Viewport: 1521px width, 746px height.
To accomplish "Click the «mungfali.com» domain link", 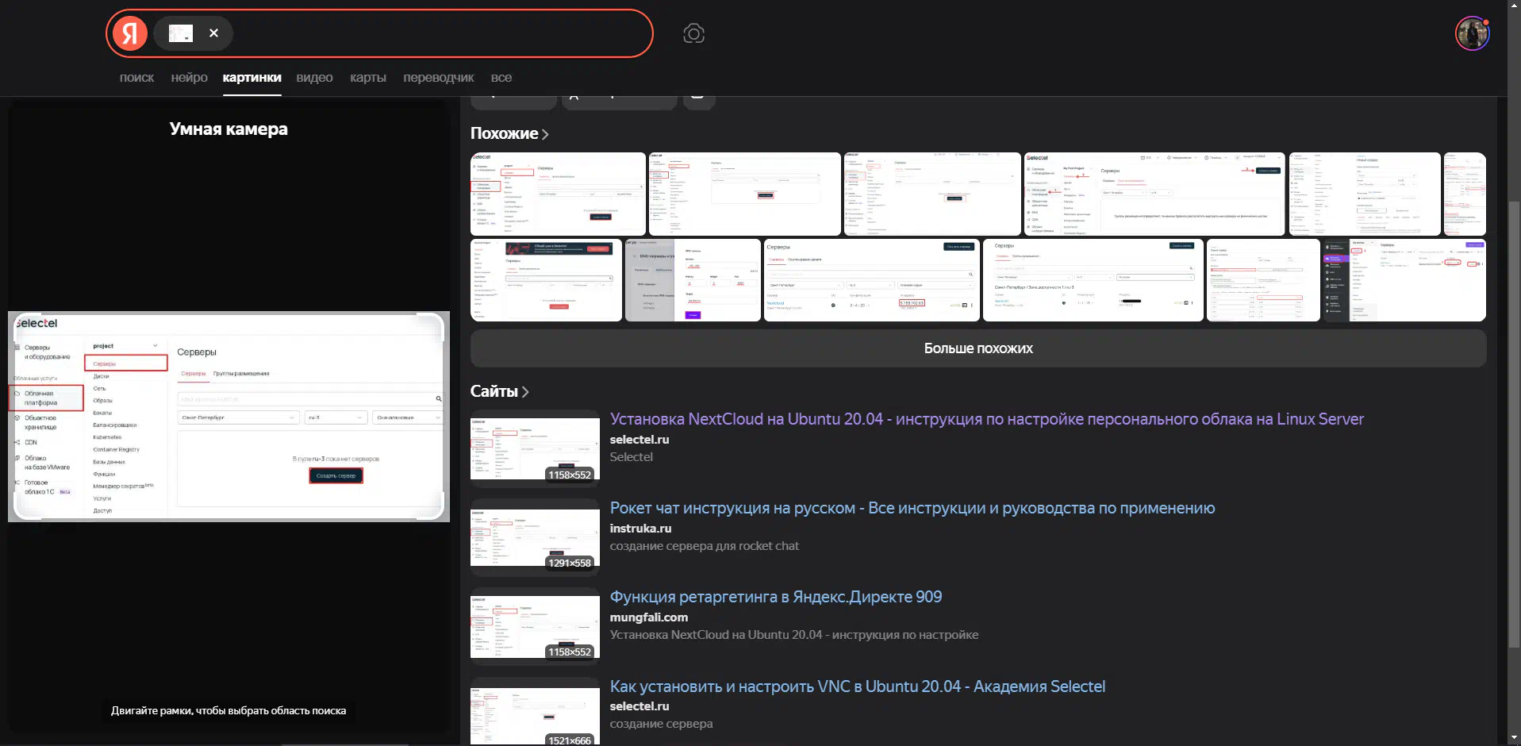I will click(x=648, y=617).
